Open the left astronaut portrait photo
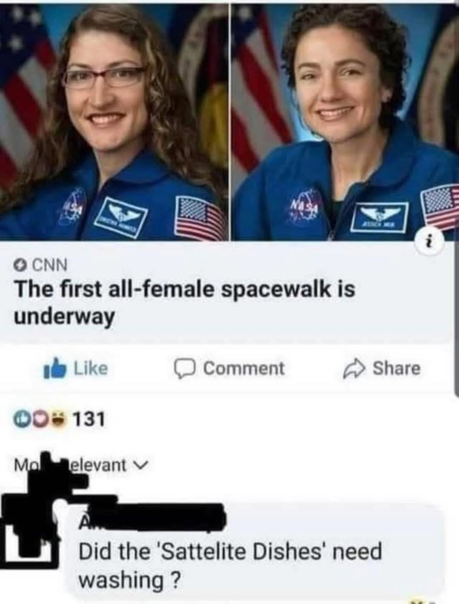This screenshot has height=604, width=459. 115,121
